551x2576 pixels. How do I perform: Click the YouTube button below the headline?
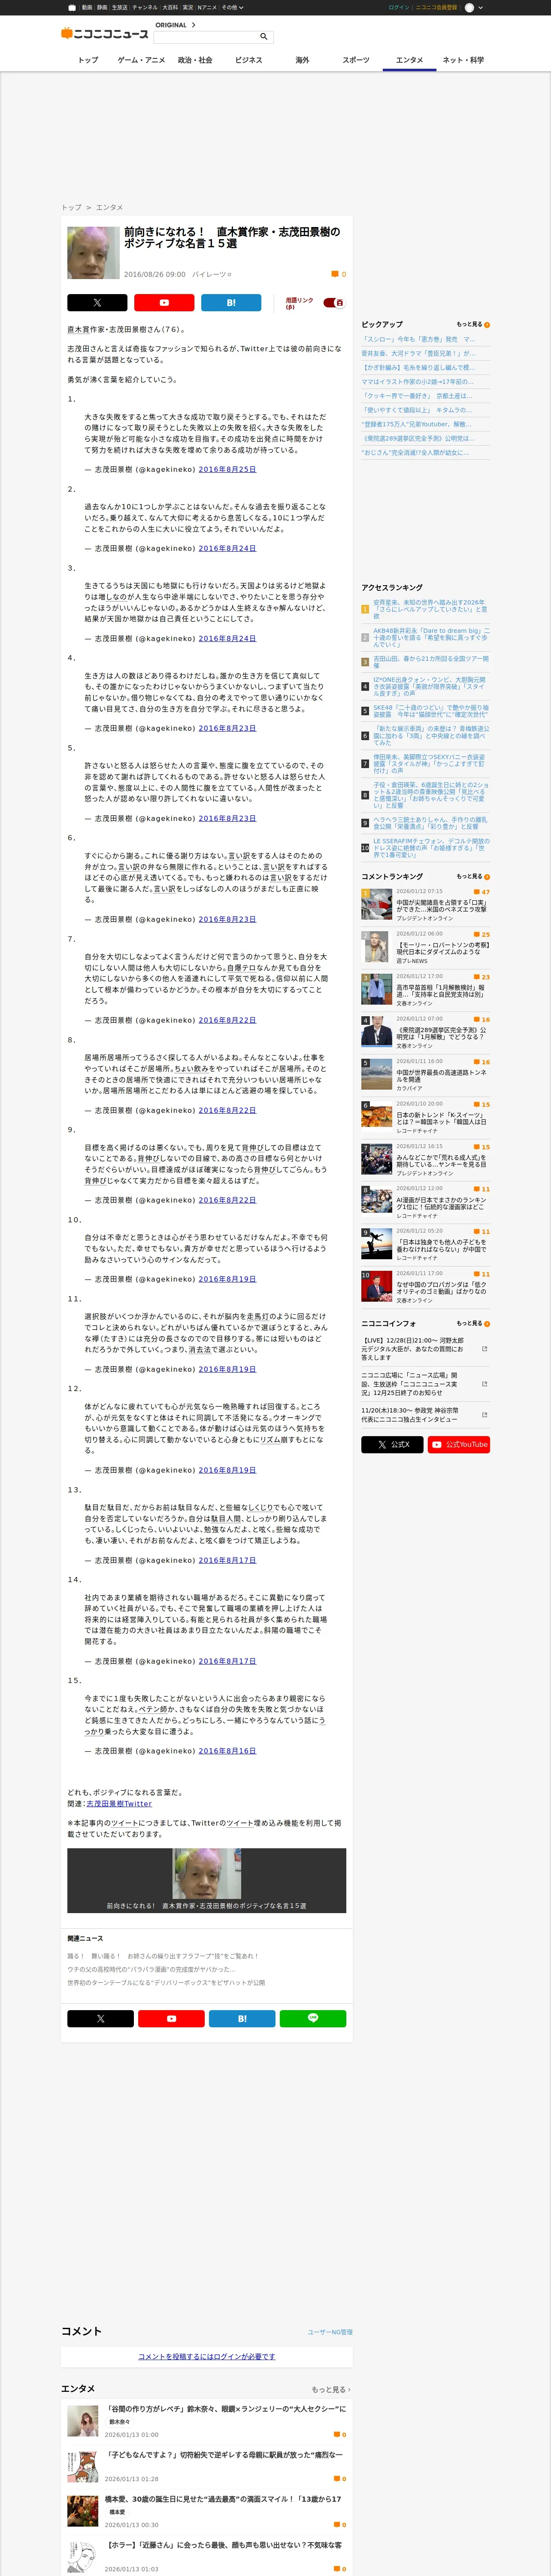[164, 302]
